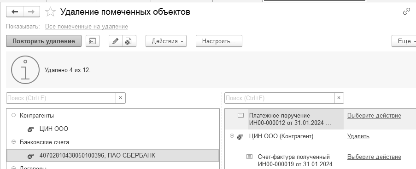Select the Банковские счета group row
Image resolution: width=416 pixels, height=169 pixels.
tap(113, 142)
